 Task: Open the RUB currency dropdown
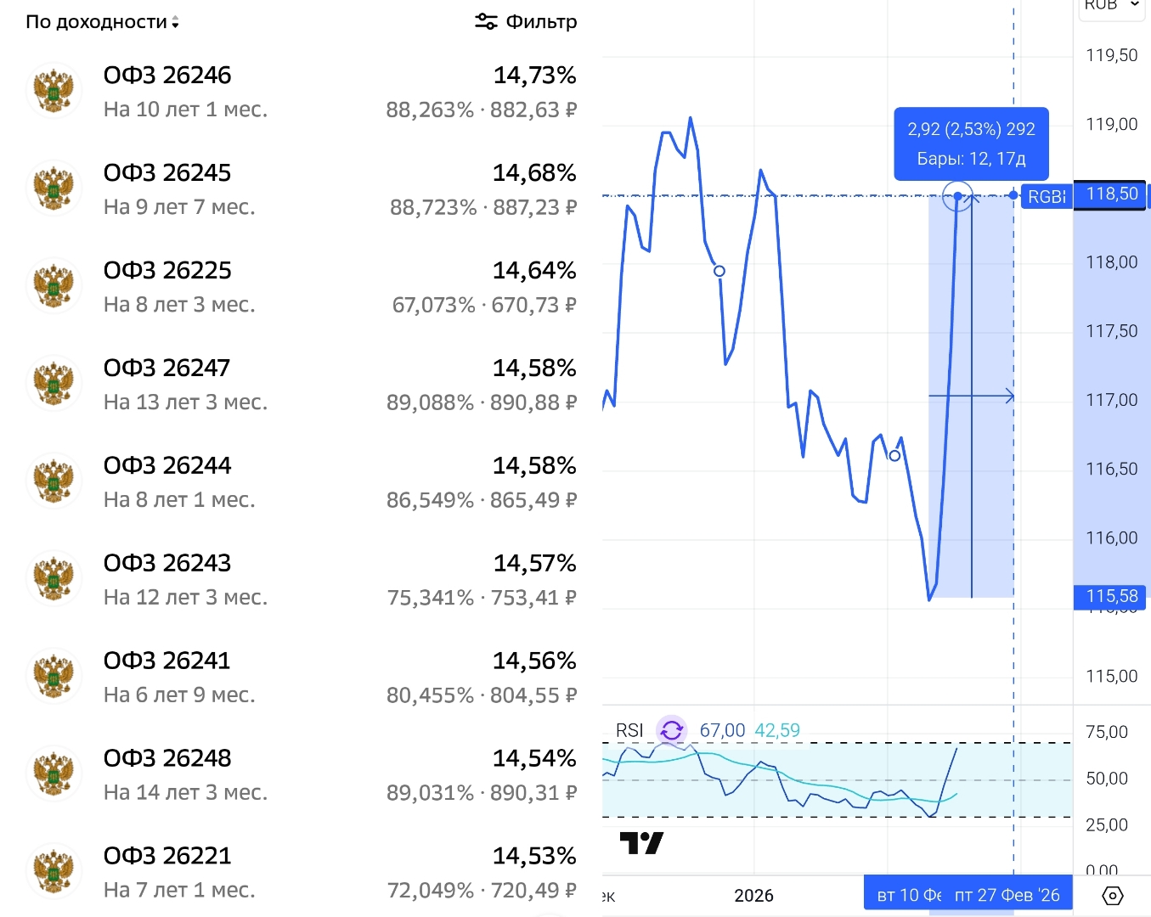[x=1111, y=5]
